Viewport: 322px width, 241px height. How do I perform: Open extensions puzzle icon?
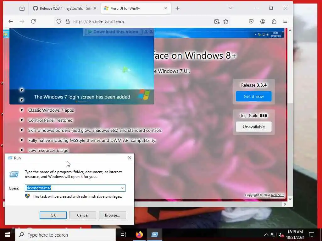click(x=274, y=22)
